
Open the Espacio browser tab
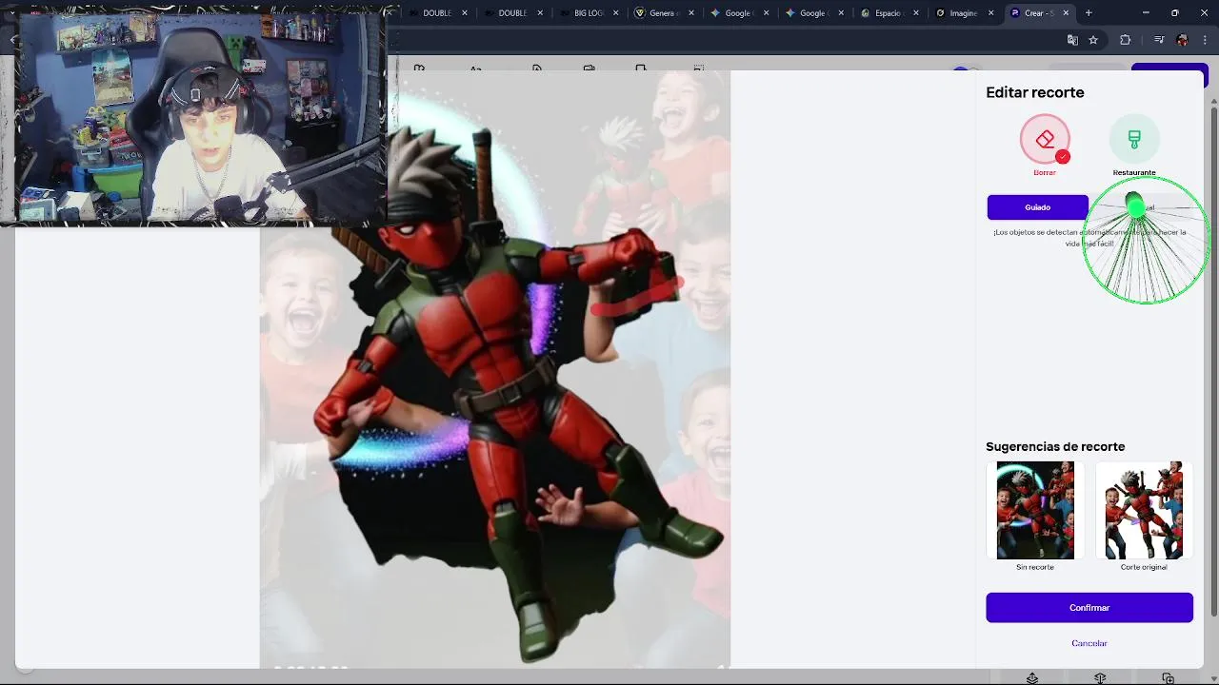coord(888,13)
